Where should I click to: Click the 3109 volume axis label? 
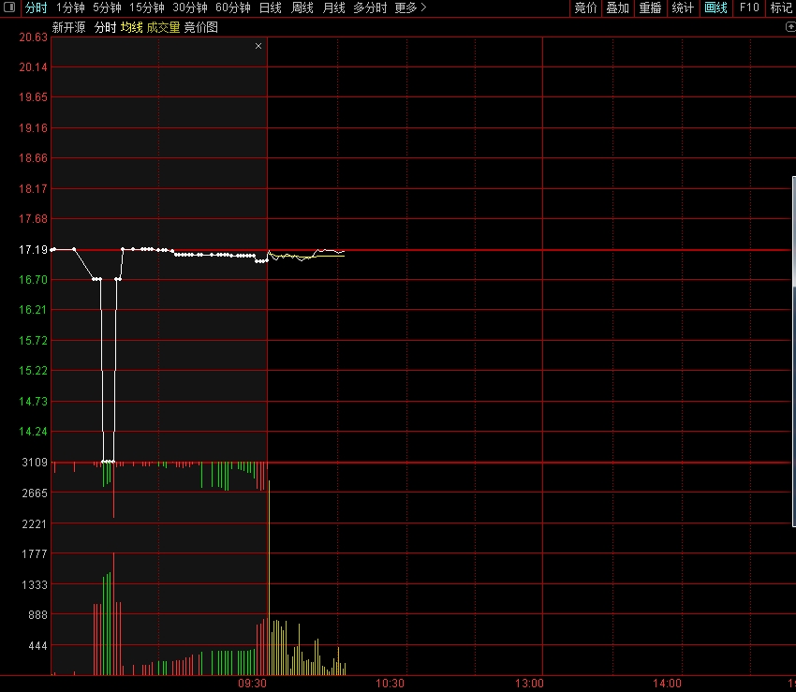point(35,462)
